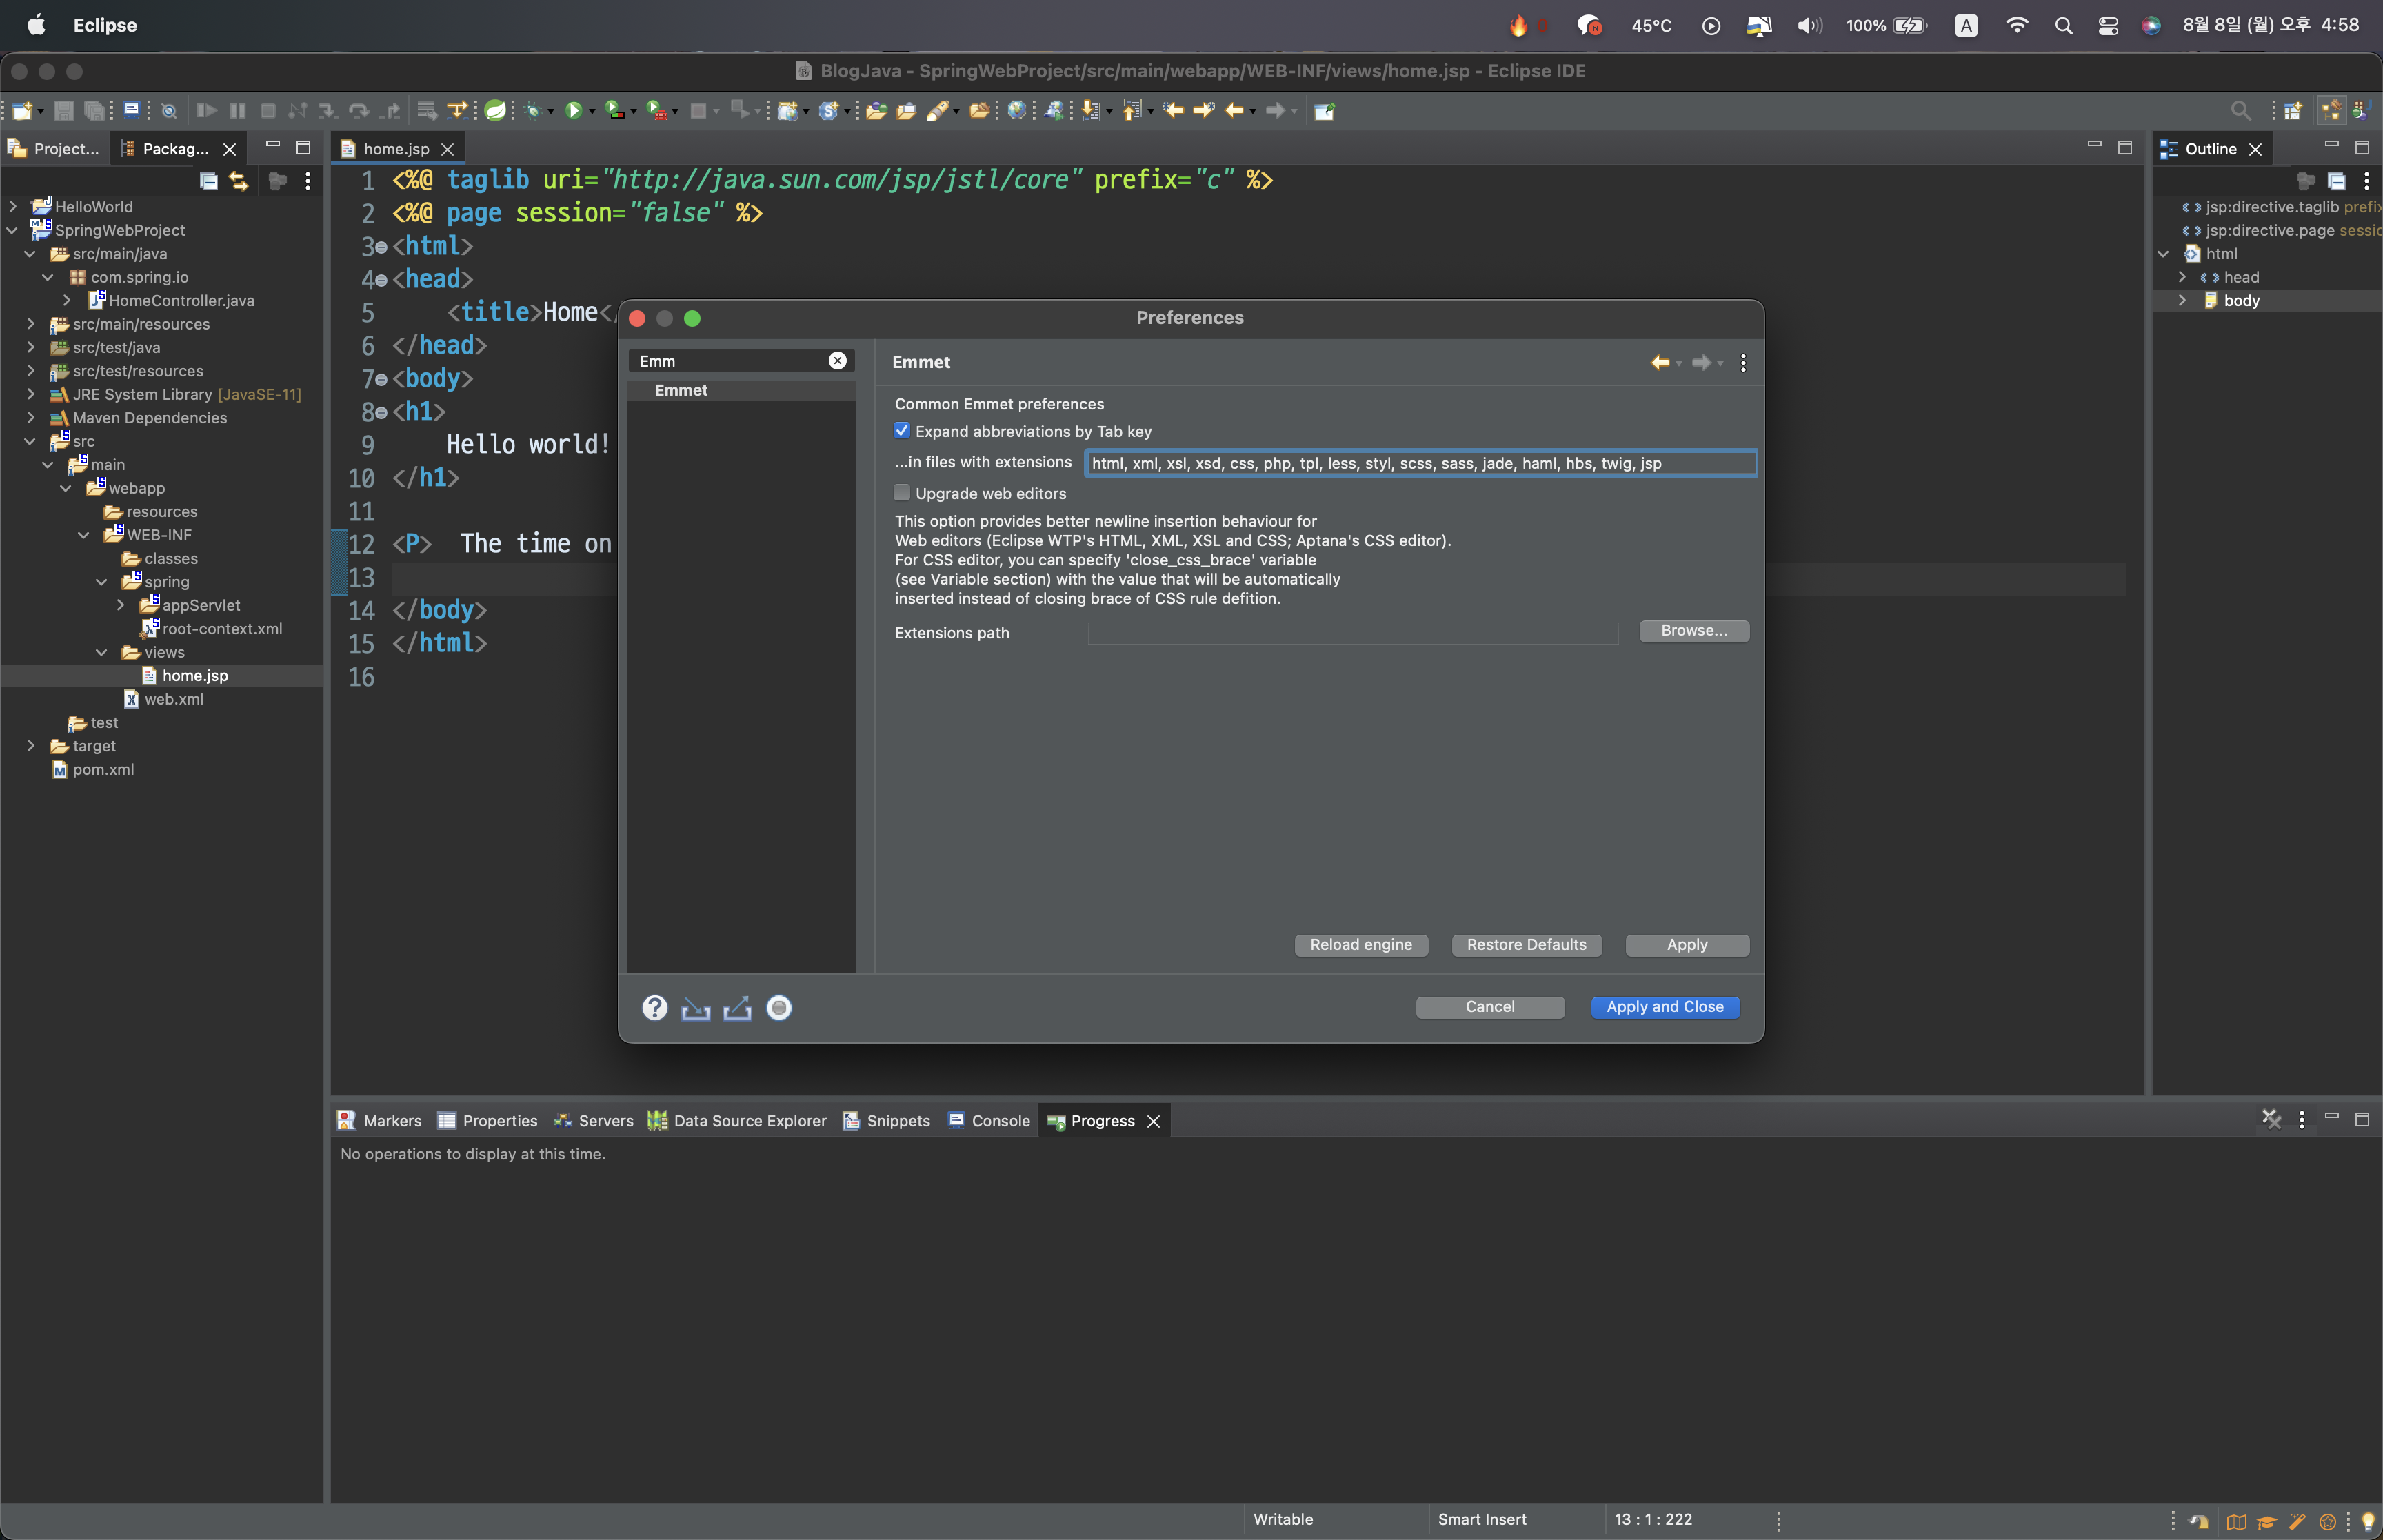Click toolbar search magnifier icon

click(2240, 111)
